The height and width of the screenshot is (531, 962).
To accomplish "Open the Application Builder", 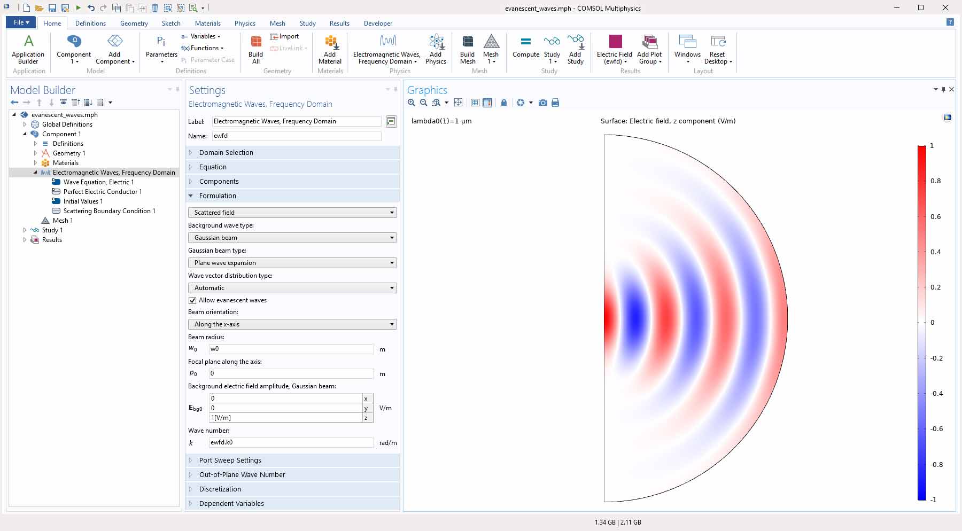I will pos(28,49).
